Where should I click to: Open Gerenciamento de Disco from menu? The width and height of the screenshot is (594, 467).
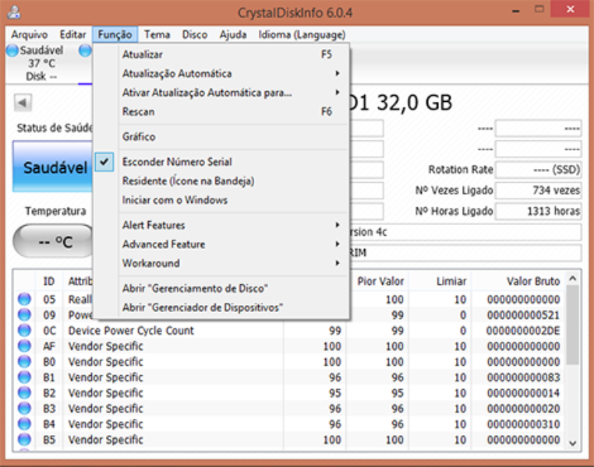tap(221, 289)
